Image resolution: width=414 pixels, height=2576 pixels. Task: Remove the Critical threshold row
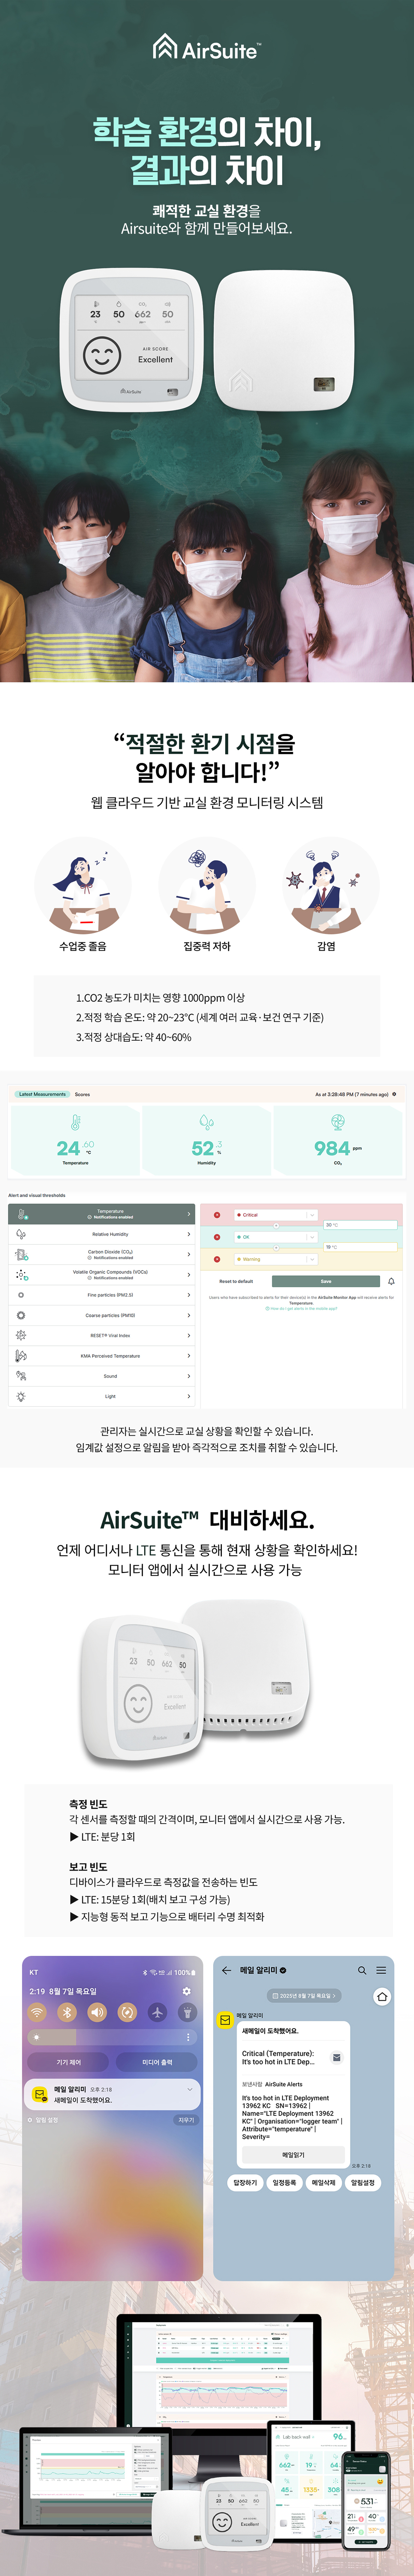click(217, 1215)
